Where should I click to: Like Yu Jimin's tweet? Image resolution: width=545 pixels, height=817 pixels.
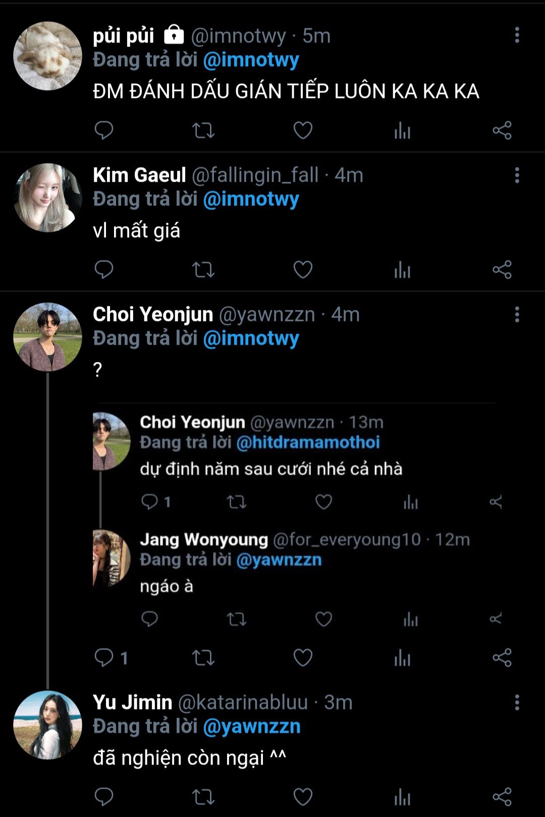pyautogui.click(x=303, y=797)
